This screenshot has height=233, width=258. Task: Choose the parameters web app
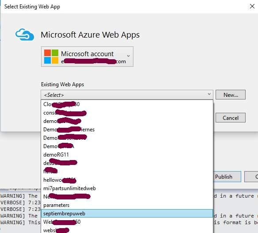coord(127,205)
